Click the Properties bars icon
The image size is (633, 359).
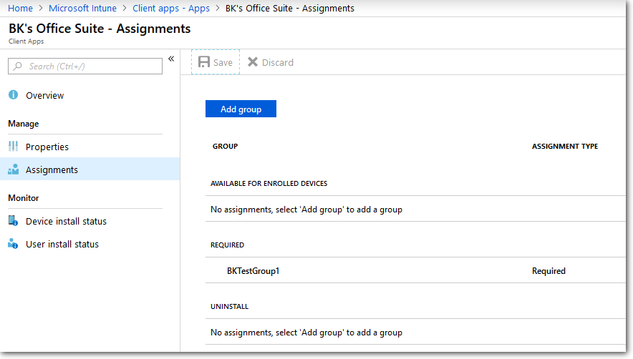pyautogui.click(x=13, y=147)
